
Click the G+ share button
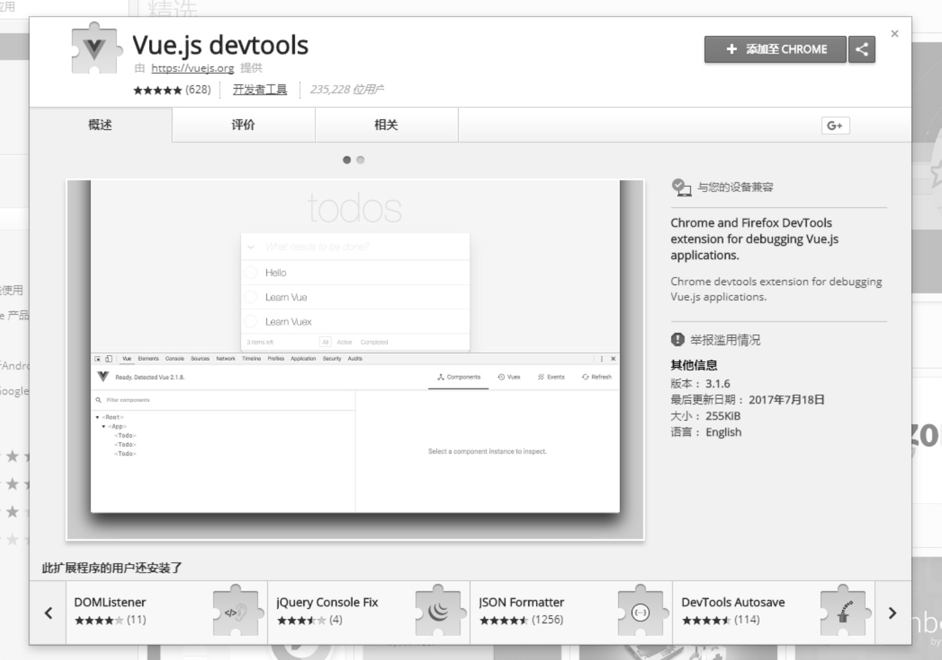click(835, 126)
